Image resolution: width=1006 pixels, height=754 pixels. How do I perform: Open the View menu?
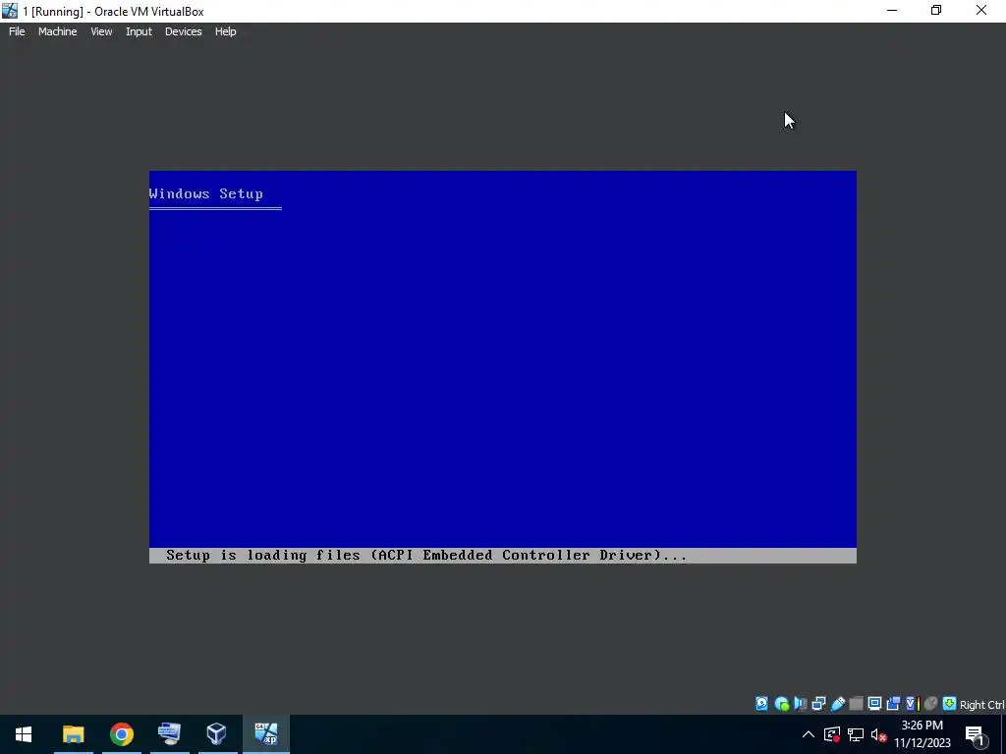pos(101,31)
